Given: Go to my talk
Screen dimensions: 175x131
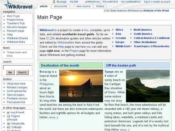Looking at the screenshot, I should click(x=74, y=2).
